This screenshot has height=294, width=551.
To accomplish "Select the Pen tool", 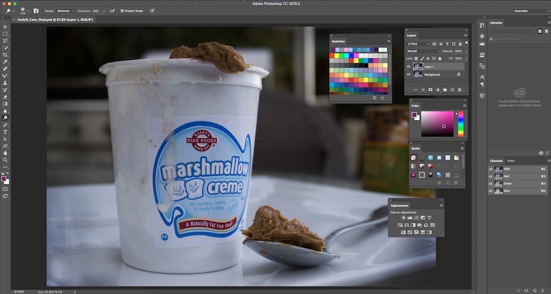I will point(5,125).
